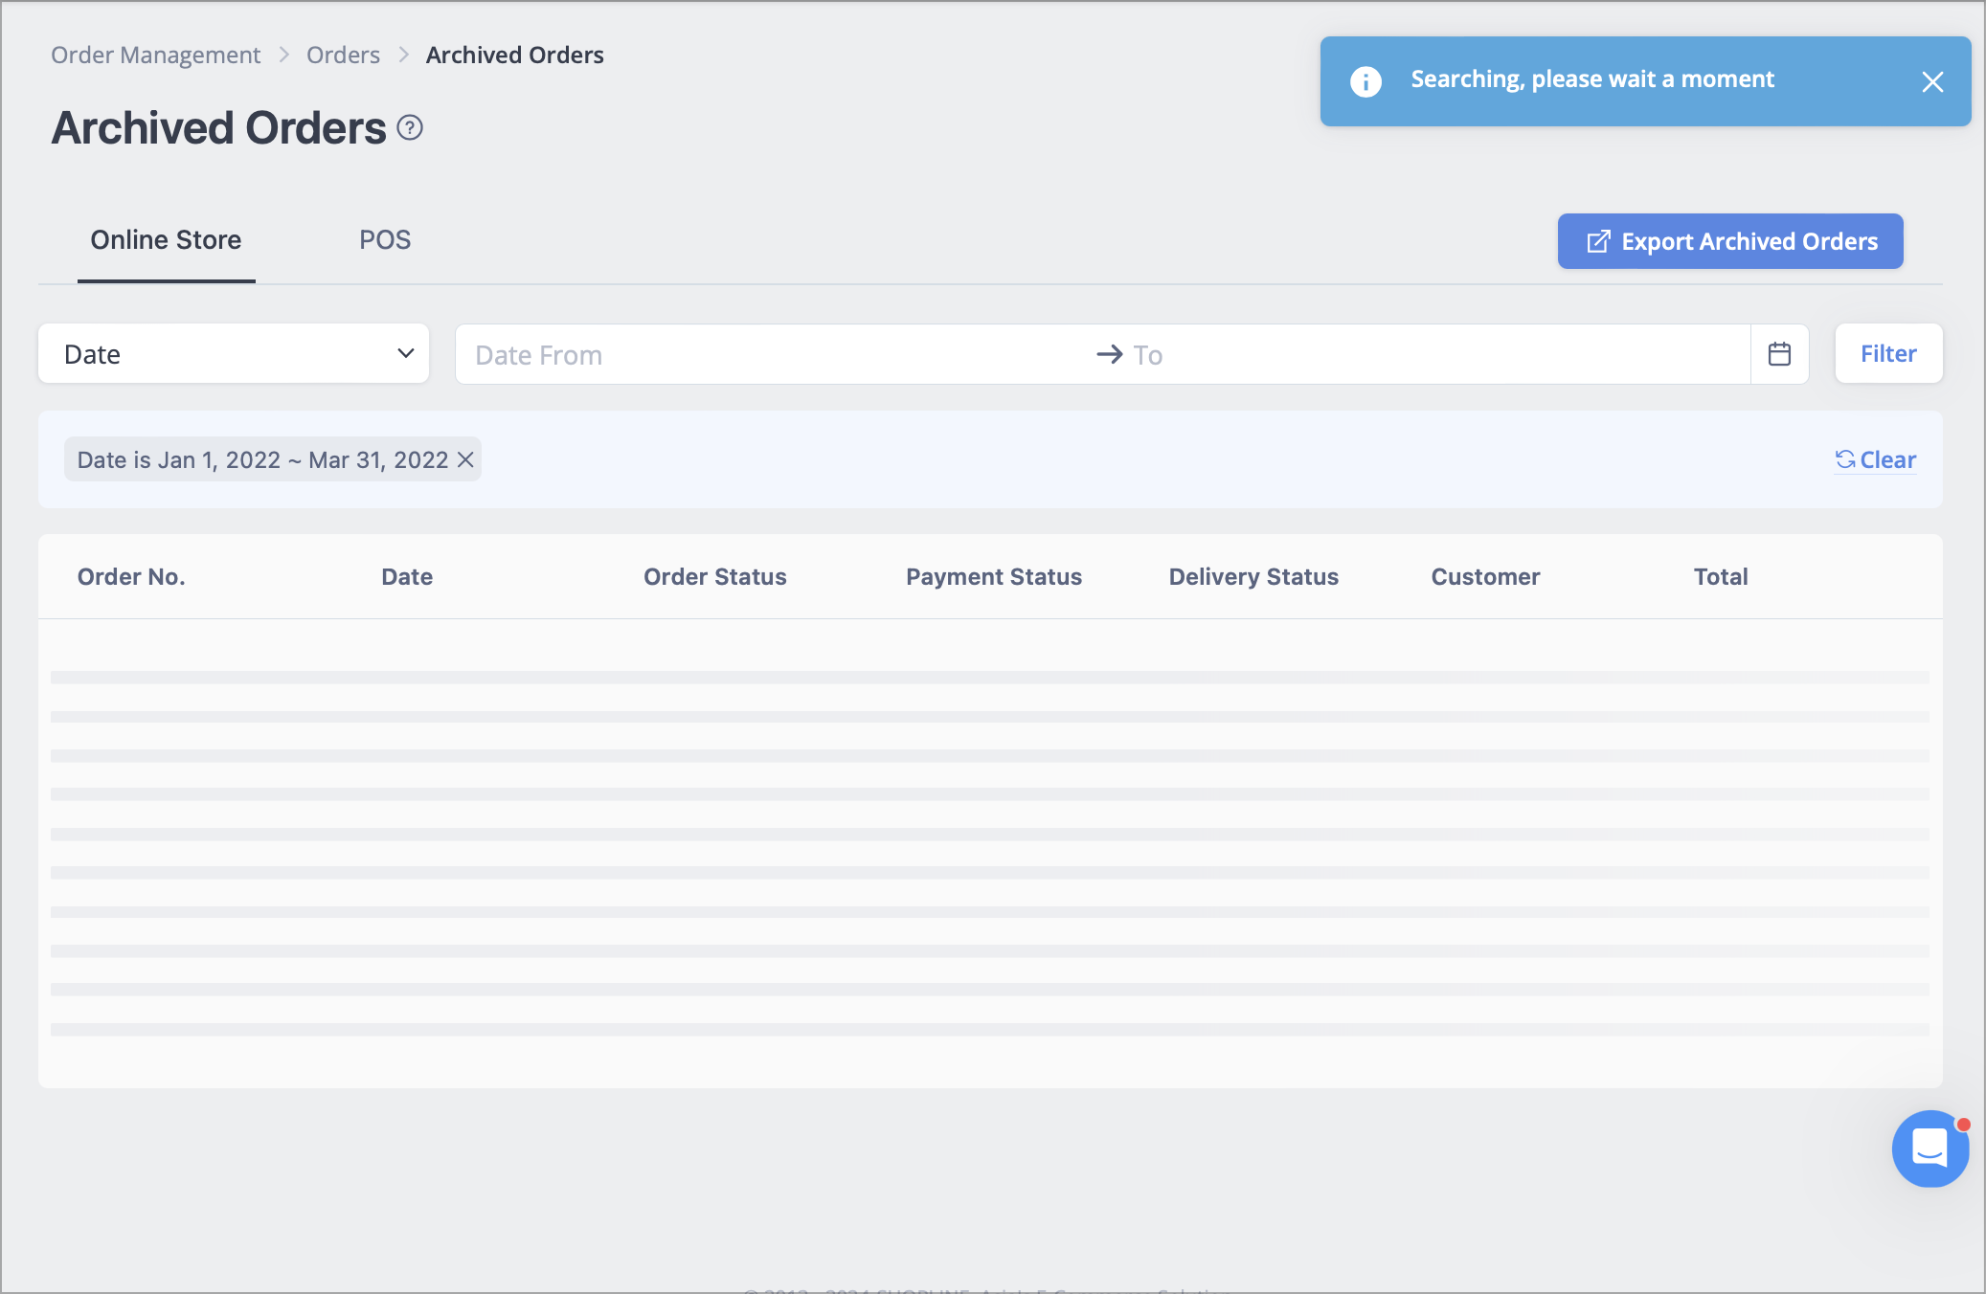Click the Order No. column header
This screenshot has width=1986, height=1294.
[x=131, y=577]
